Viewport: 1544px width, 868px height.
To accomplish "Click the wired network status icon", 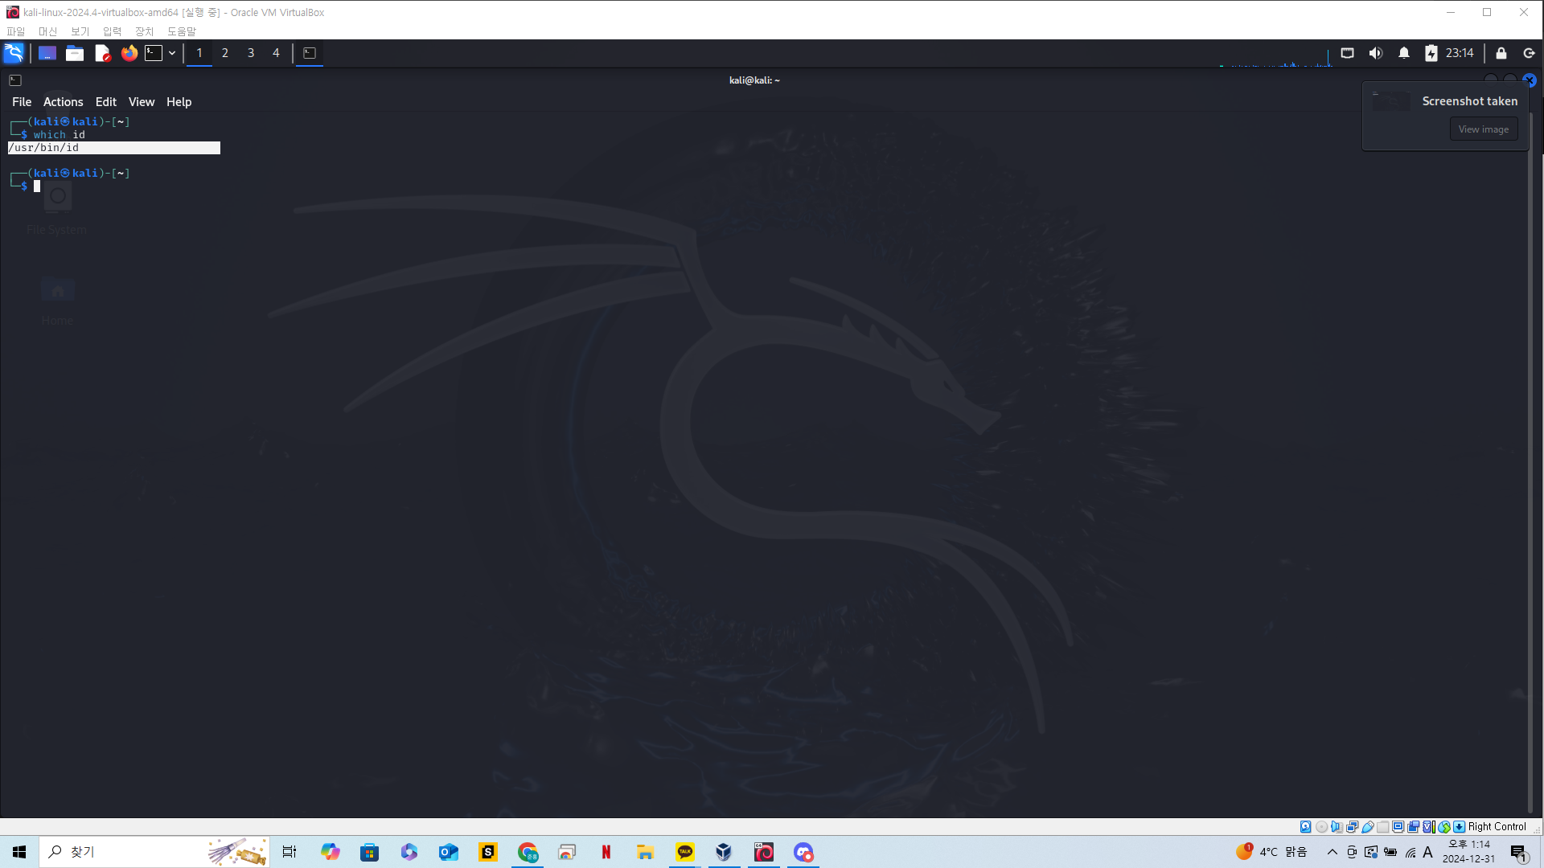I will click(x=1347, y=53).
